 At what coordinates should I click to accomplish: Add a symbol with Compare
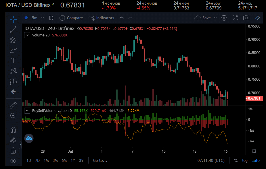coord(71,18)
